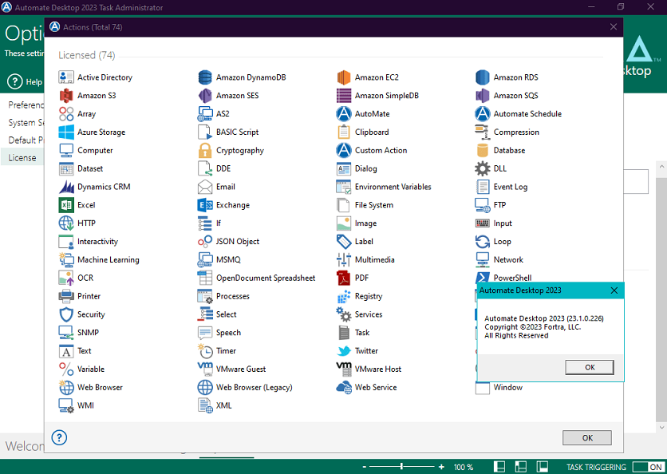Select the Registry icon
This screenshot has height=474, width=667.
(344, 296)
